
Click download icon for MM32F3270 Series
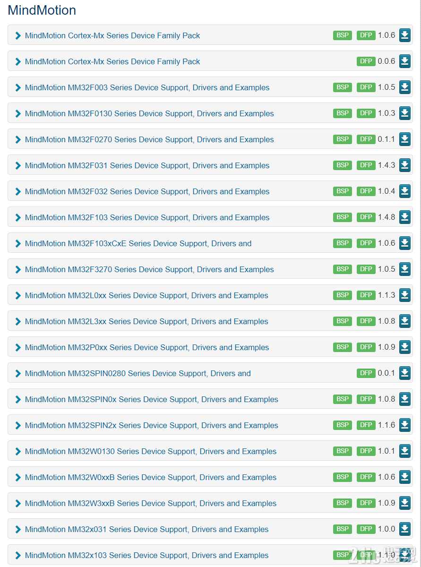pos(405,269)
